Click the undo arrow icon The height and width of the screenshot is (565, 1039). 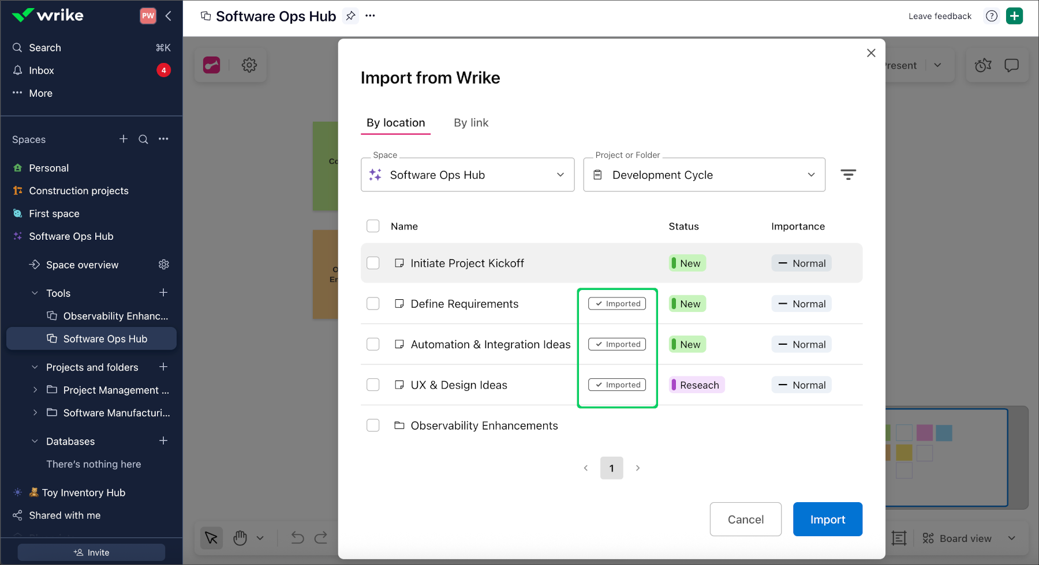[297, 538]
